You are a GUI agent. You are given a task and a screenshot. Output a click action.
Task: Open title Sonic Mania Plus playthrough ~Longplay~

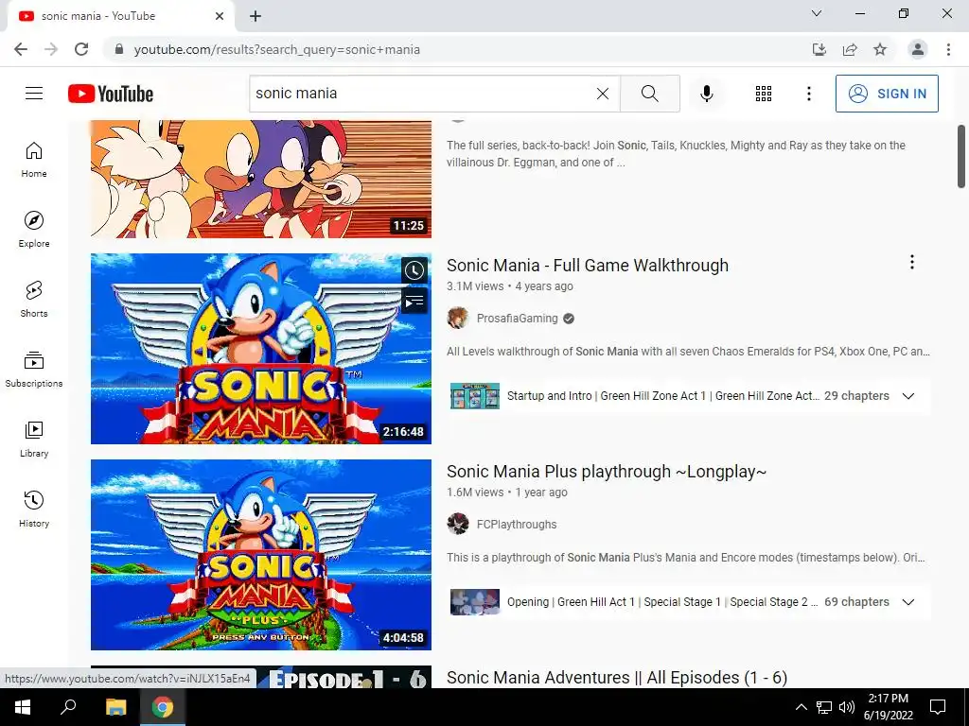(607, 472)
